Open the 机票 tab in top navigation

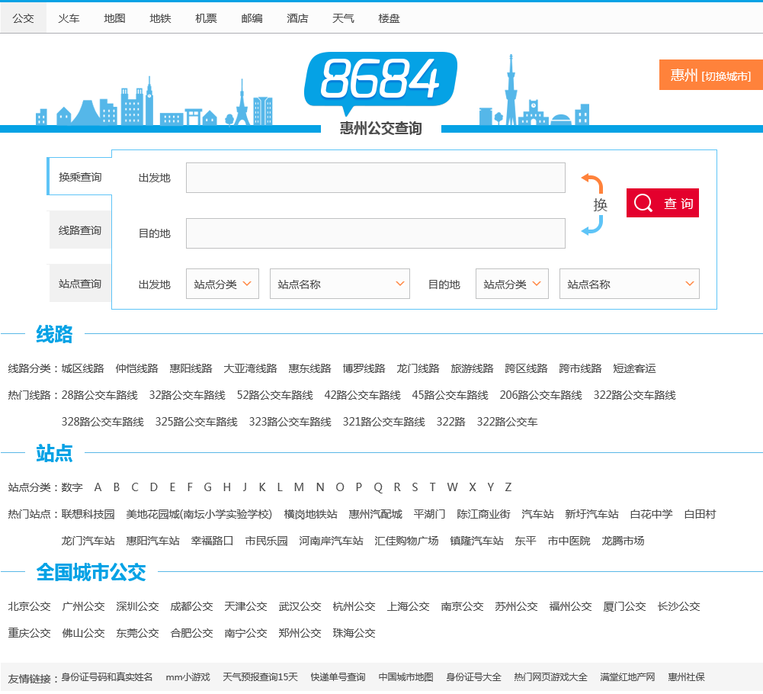click(206, 18)
